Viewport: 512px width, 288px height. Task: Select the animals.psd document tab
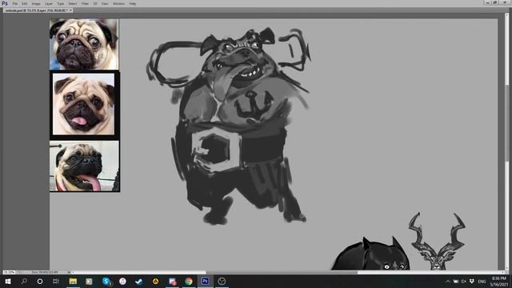pos(37,10)
